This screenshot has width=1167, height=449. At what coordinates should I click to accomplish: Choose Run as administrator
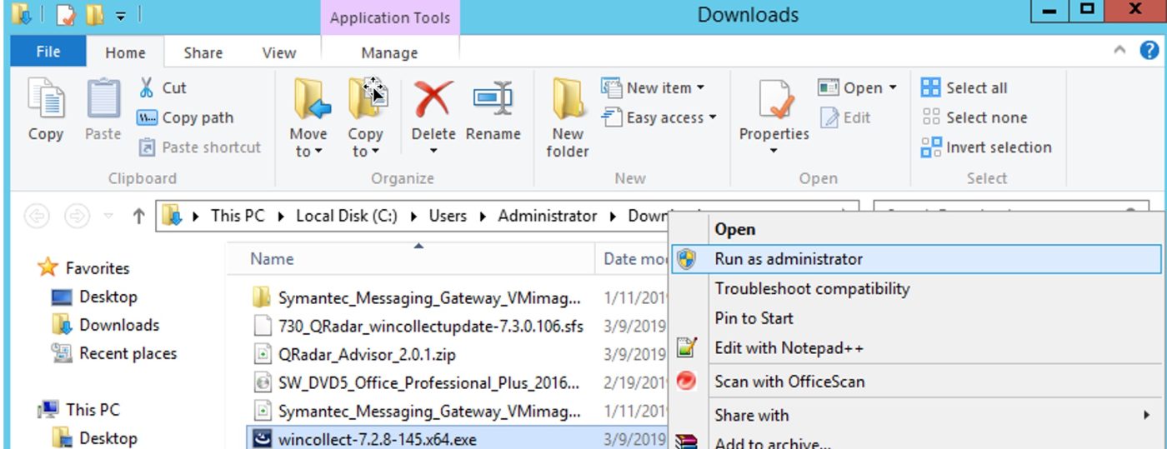click(x=916, y=259)
